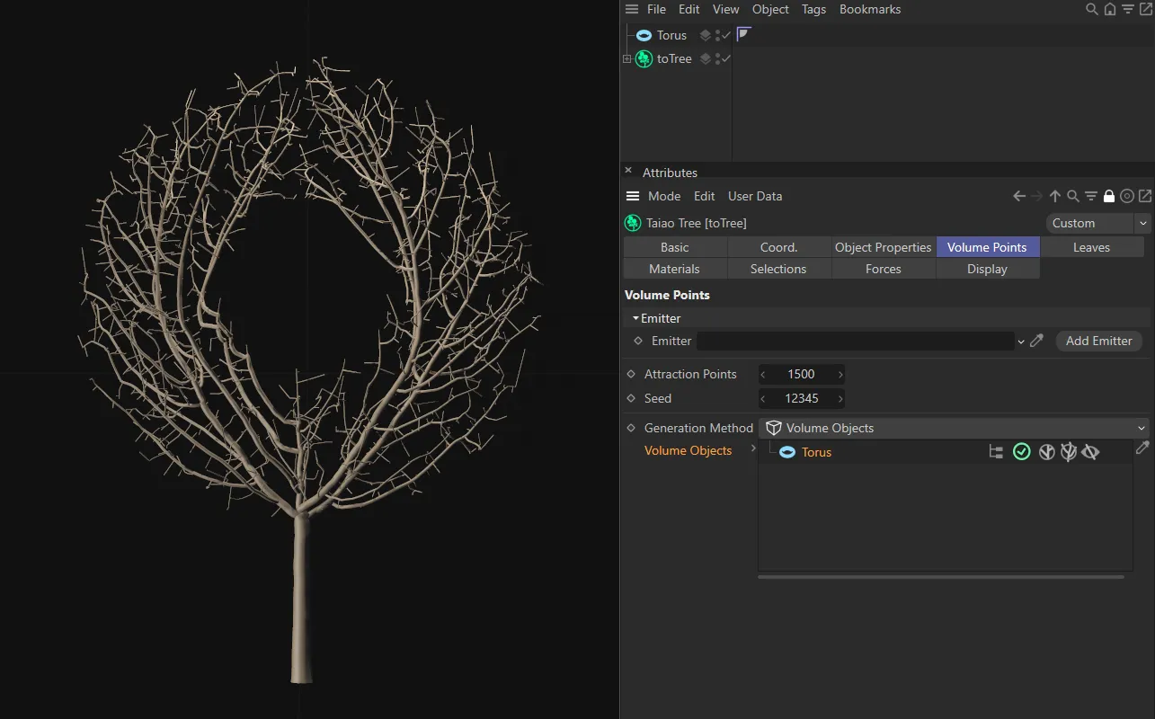Increase Attraction Points with right arrow
The image size is (1155, 719).
(840, 374)
